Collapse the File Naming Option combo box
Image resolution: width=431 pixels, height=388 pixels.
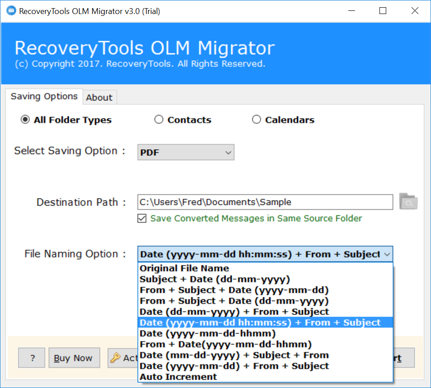(387, 254)
